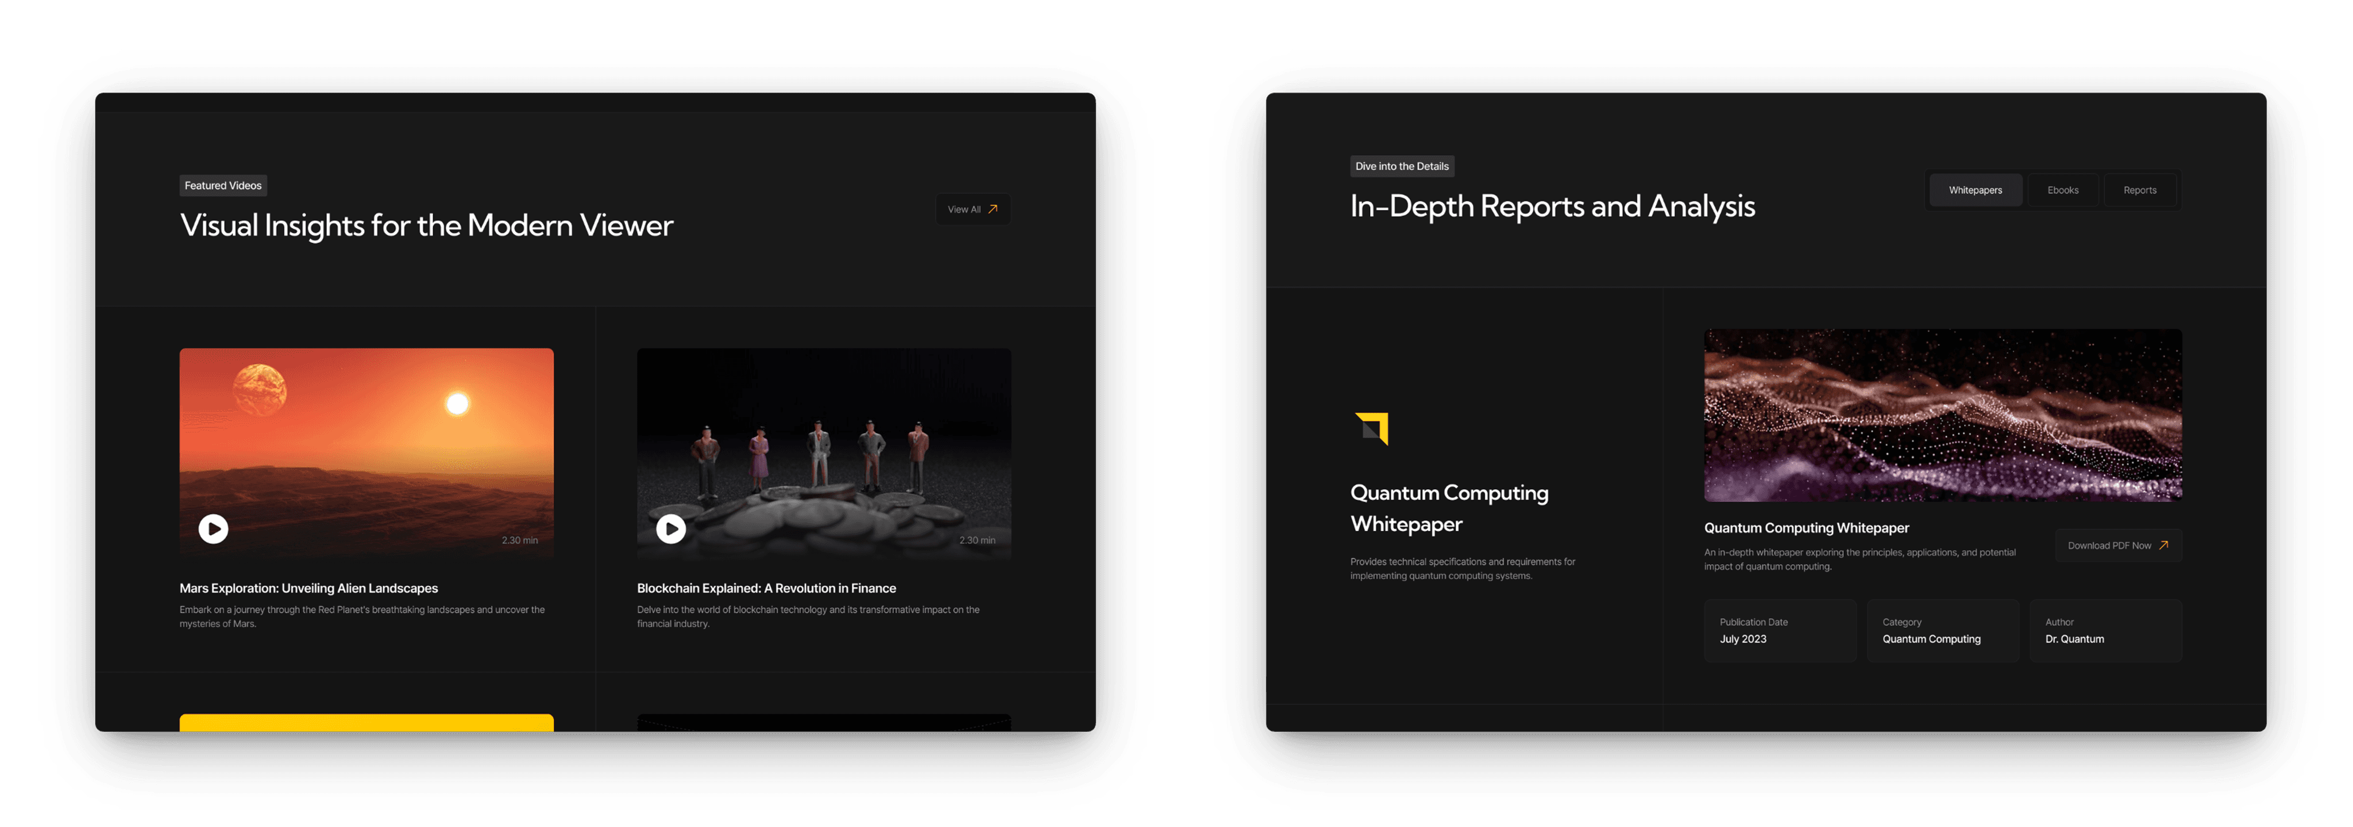Click the yellow corner logo icon

click(x=1371, y=428)
